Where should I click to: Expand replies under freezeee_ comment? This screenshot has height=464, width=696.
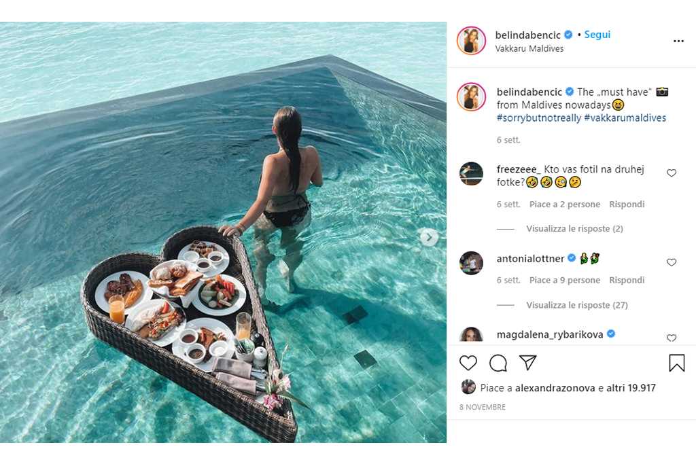574,229
